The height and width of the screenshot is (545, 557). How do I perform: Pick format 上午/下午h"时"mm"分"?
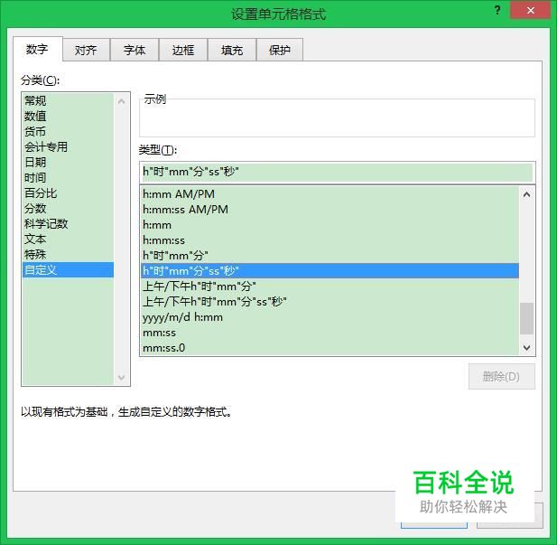[x=330, y=287]
